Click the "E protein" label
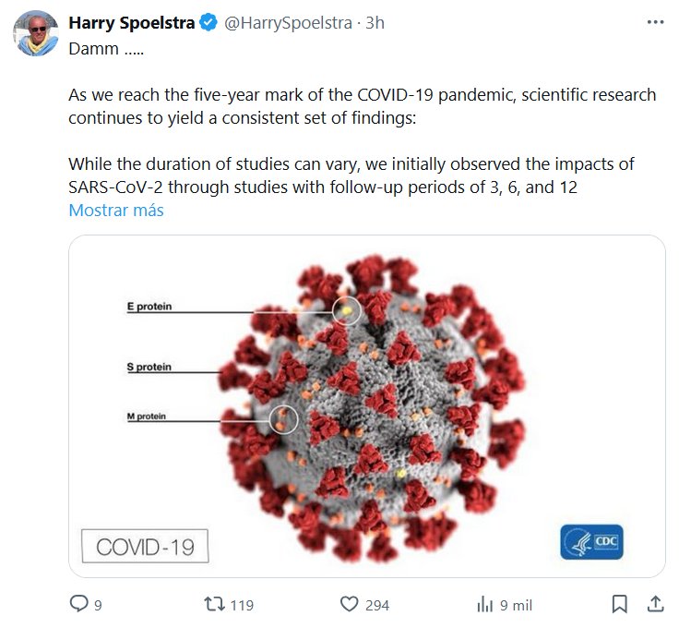 [x=149, y=306]
